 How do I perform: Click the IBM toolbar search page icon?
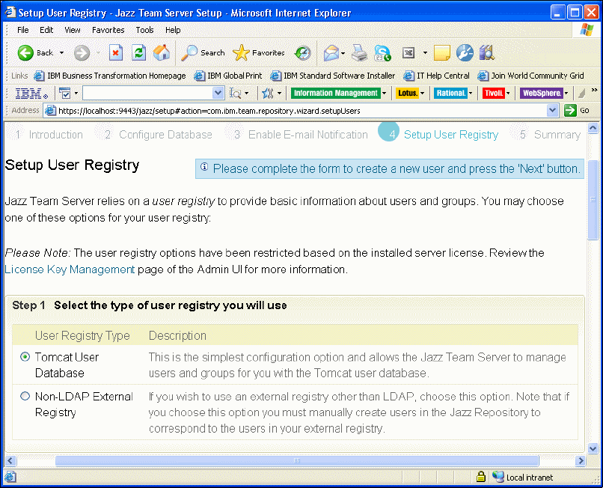pos(235,93)
